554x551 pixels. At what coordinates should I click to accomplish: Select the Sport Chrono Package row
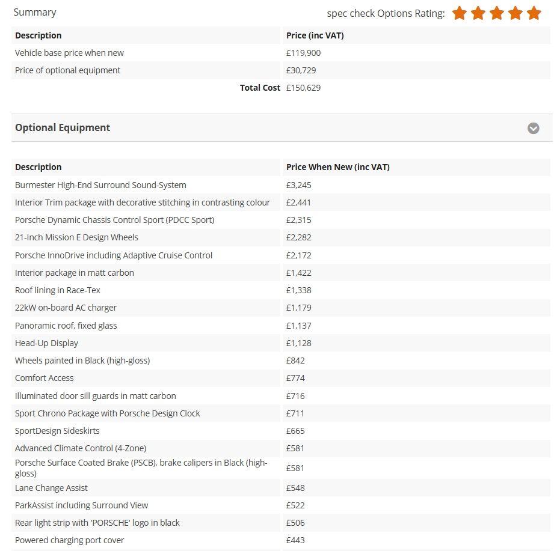(x=108, y=413)
